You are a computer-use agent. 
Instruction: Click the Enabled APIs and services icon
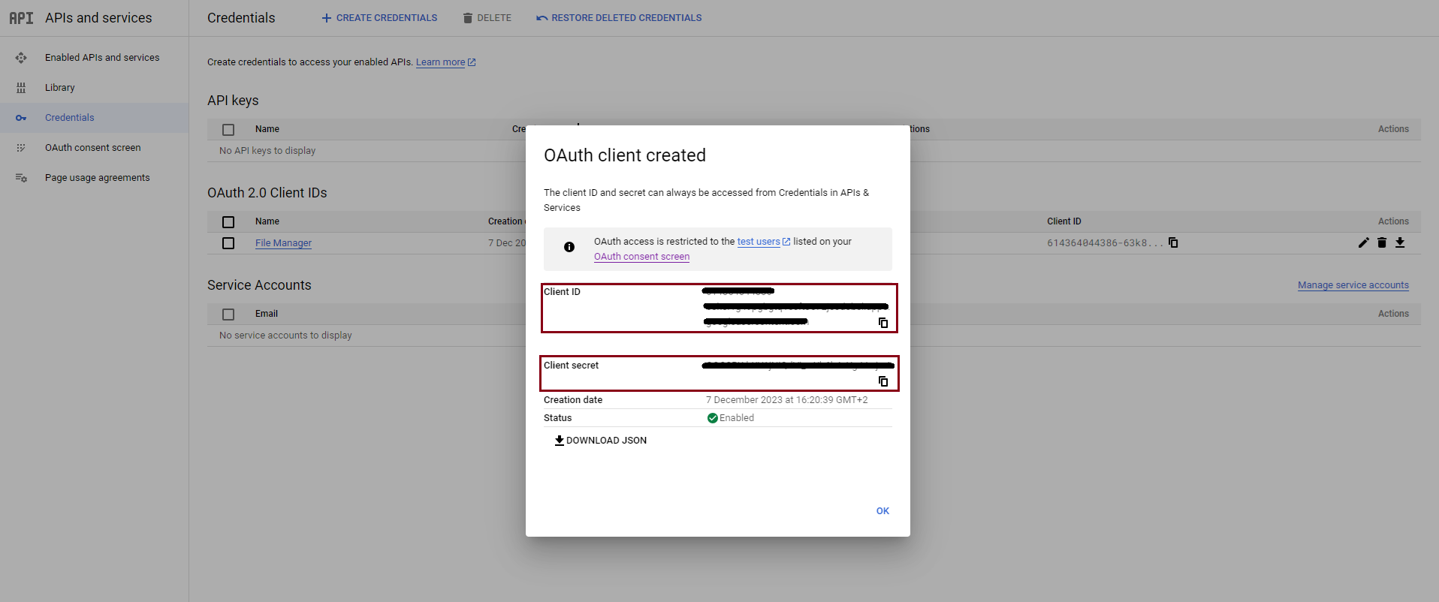(21, 58)
